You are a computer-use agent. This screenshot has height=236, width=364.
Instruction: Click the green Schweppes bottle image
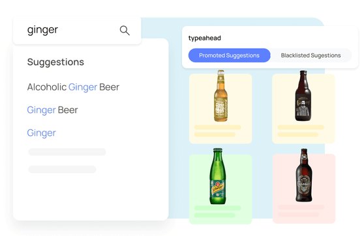tap(217, 176)
